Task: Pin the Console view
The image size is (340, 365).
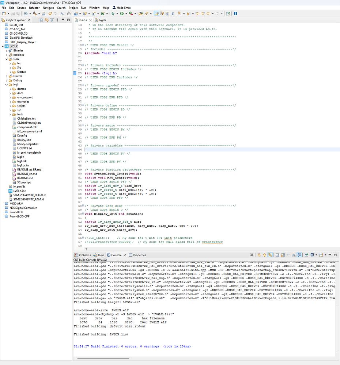Action: point(307,254)
